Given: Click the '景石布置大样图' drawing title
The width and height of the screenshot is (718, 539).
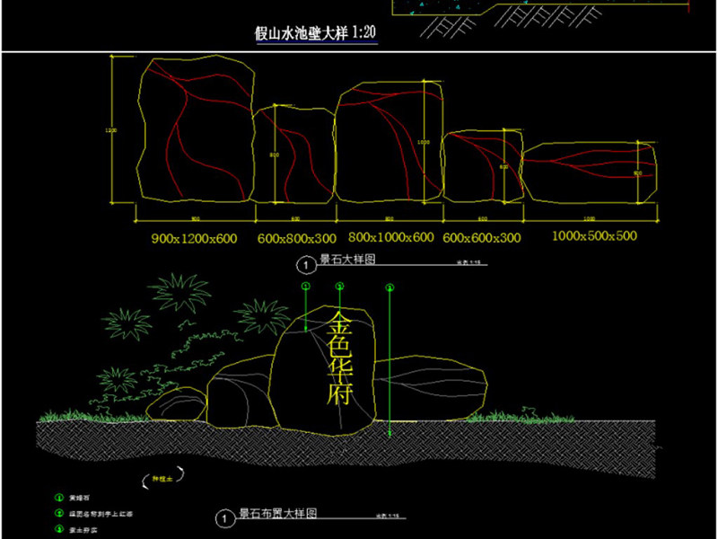Looking at the screenshot, I should 278,513.
